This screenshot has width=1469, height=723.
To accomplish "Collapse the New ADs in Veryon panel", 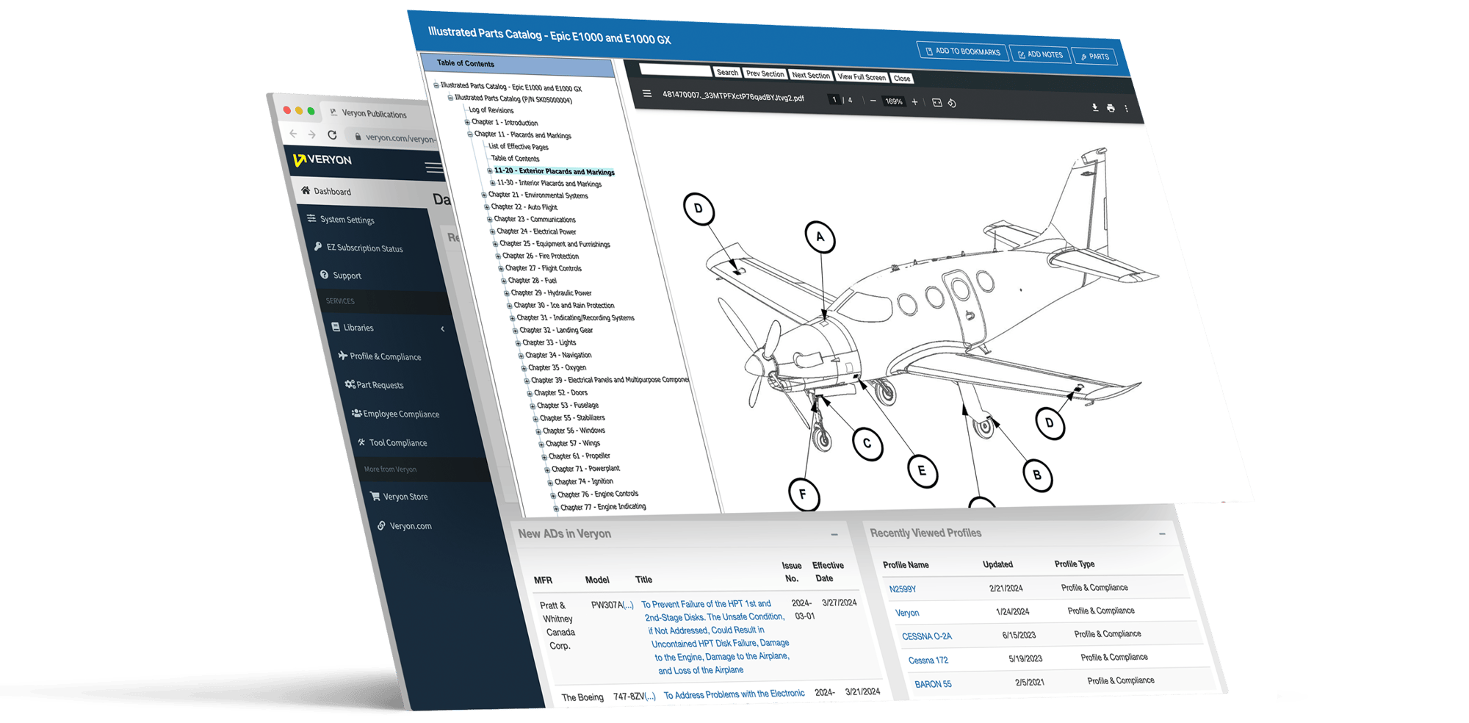I will point(834,534).
